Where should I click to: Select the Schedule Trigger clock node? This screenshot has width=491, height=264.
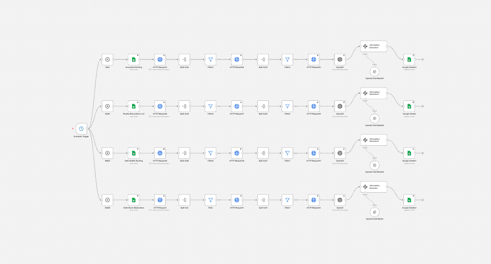[x=81, y=129]
